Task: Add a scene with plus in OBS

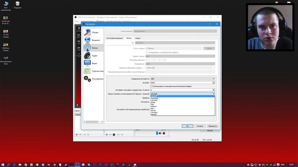Action: (x=76, y=135)
